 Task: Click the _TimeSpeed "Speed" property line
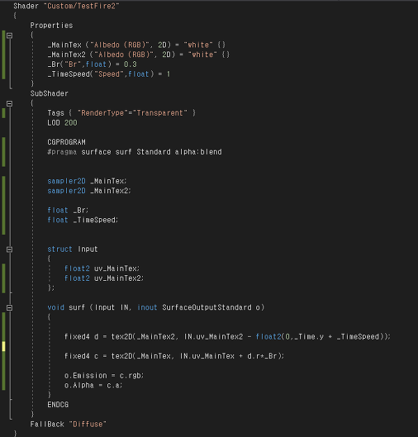(x=109, y=74)
